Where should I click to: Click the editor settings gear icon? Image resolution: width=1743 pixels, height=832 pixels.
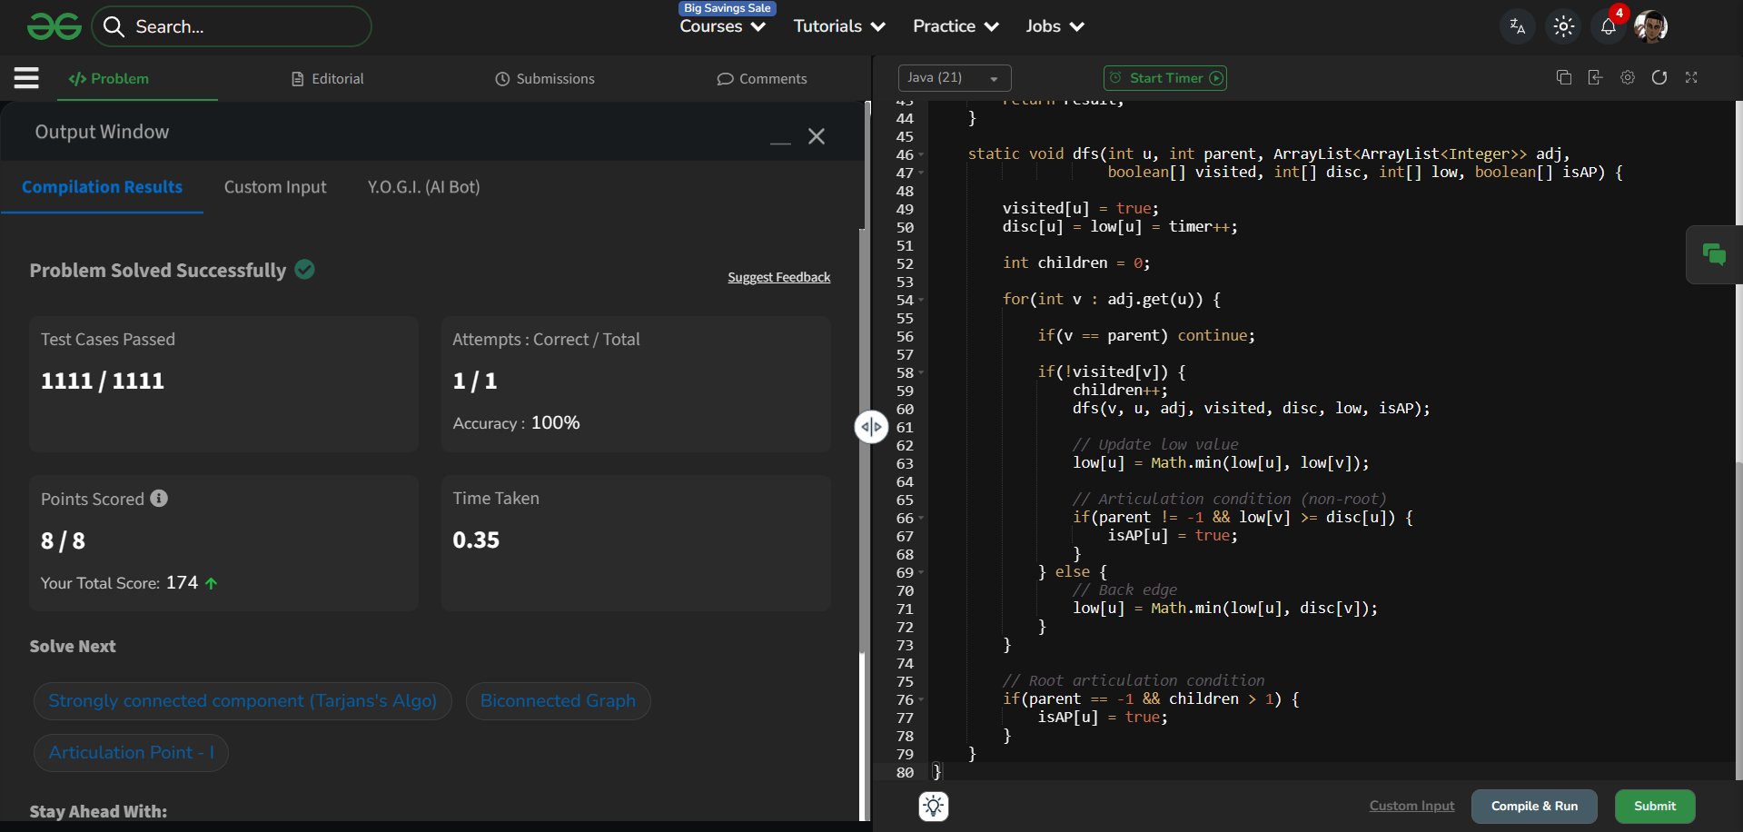1628,78
